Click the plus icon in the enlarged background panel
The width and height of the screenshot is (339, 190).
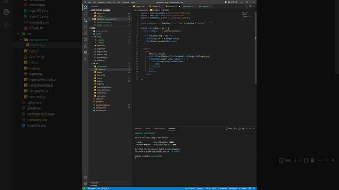click(296, 160)
